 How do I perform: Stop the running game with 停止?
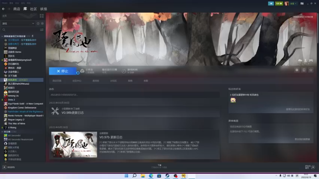pos(63,71)
